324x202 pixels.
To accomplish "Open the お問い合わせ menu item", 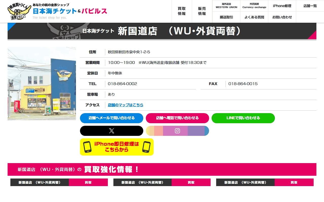I will click(282, 17).
